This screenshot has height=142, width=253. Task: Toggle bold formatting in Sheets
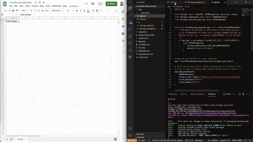tap(77, 11)
